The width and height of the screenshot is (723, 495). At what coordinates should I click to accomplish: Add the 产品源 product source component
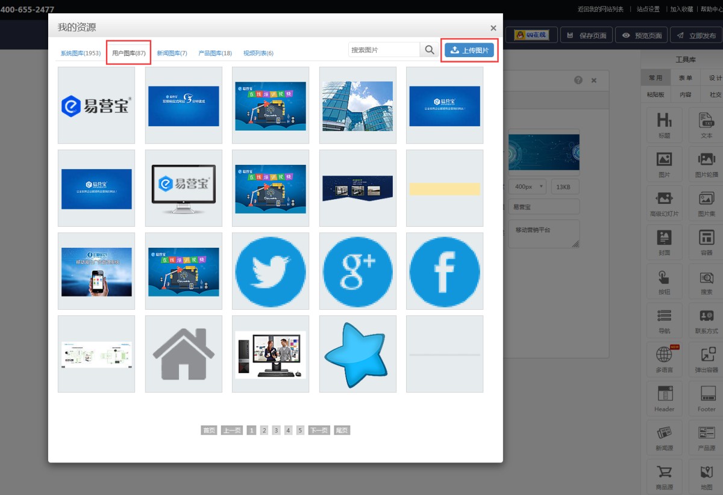(x=706, y=438)
